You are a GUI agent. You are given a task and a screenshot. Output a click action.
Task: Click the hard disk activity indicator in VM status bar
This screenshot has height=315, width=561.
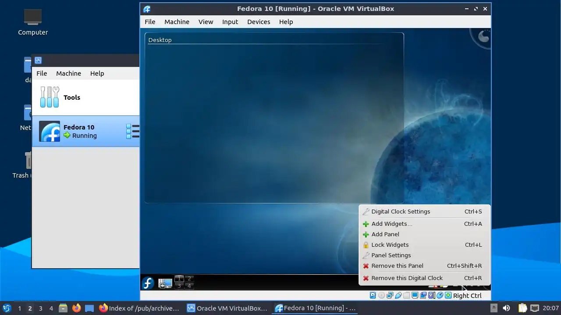(373, 295)
